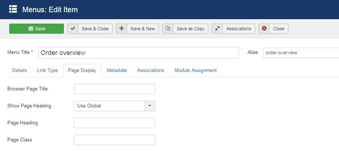This screenshot has width=339, height=151.
Task: Open the Metadata tab
Action: (117, 70)
